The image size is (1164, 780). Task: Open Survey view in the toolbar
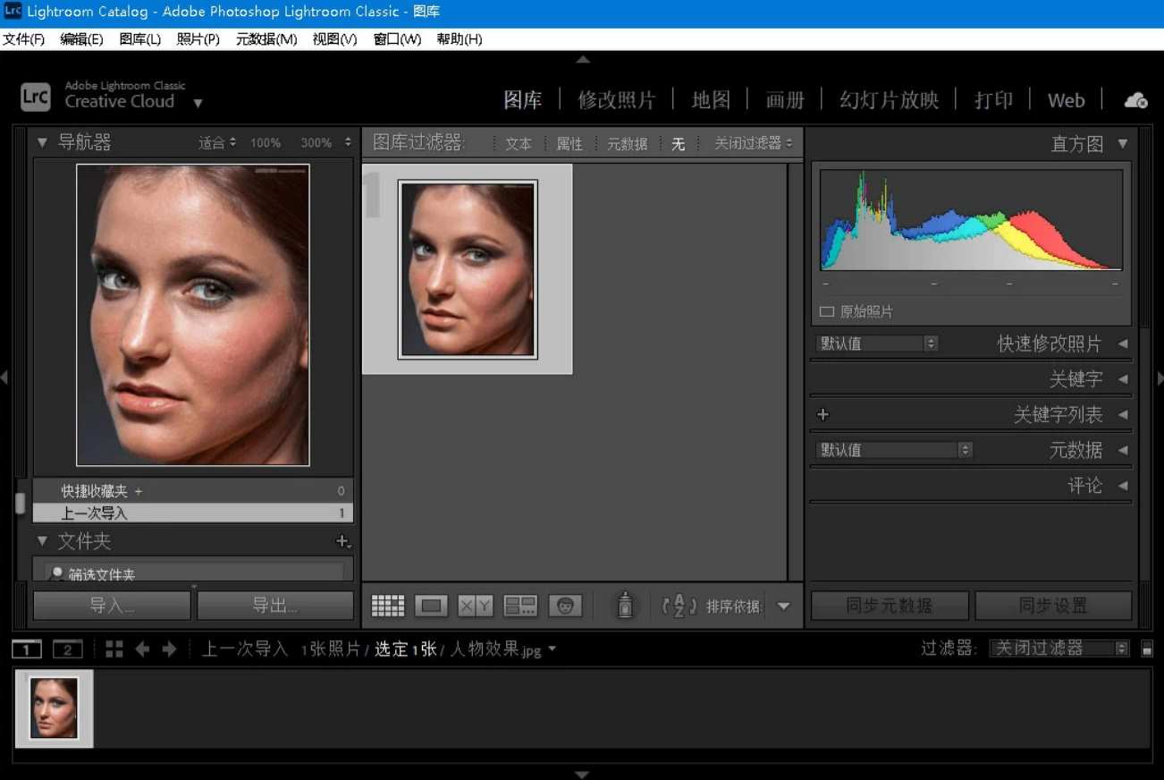pyautogui.click(x=519, y=606)
